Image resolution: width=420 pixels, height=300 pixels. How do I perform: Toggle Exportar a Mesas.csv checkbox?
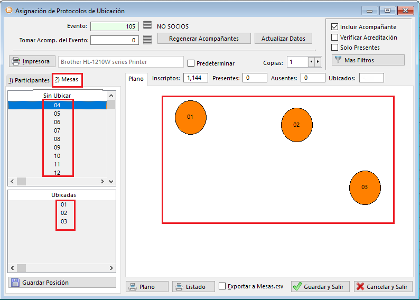coord(222,286)
